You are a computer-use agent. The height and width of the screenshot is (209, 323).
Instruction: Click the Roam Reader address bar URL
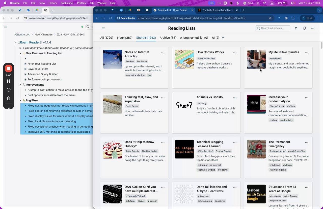click(x=192, y=18)
